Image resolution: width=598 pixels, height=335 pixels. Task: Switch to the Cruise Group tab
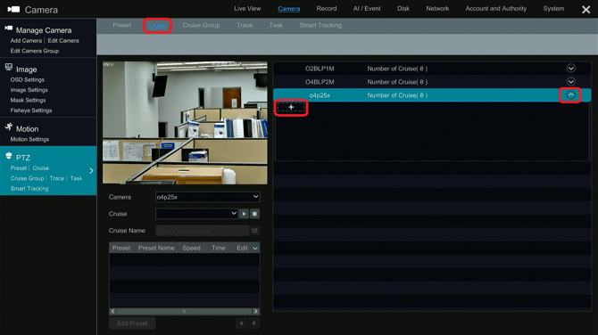(201, 26)
